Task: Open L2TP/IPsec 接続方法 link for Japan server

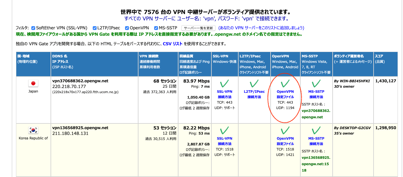Action: pyautogui.click(x=254, y=94)
